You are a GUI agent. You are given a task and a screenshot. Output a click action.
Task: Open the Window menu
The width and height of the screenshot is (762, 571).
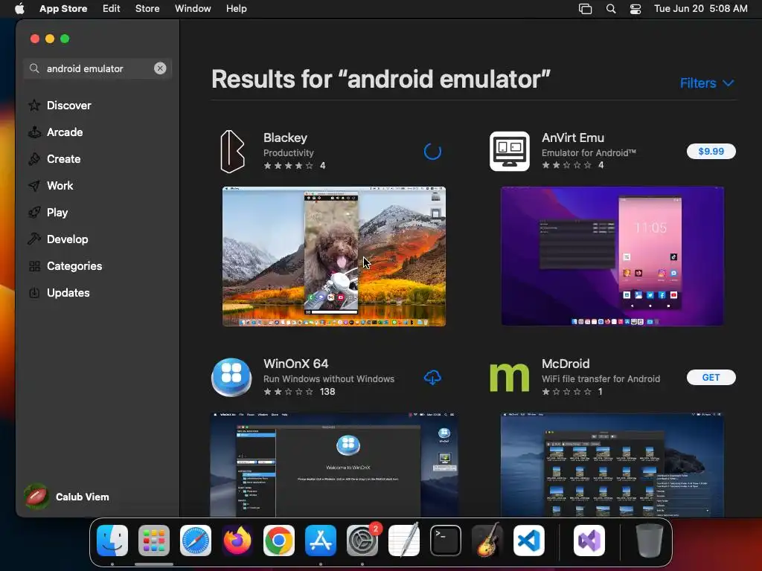click(x=193, y=9)
